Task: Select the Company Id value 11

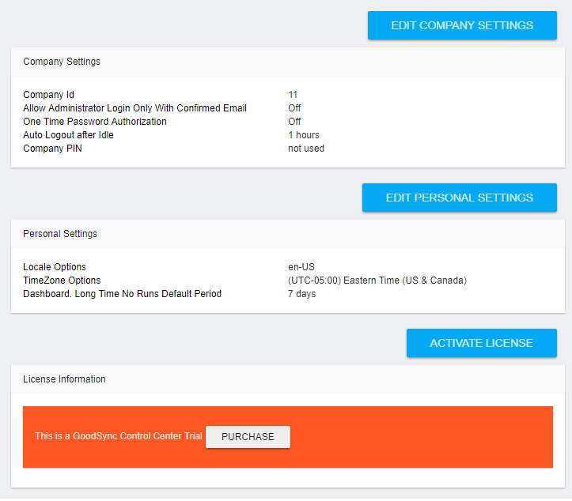Action: (293, 95)
